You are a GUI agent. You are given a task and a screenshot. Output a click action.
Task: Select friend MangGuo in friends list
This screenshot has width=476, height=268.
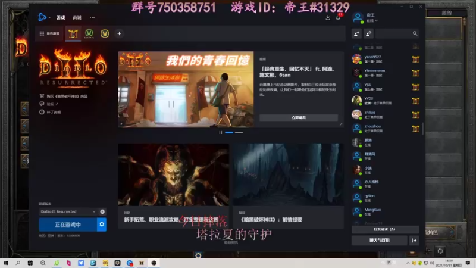pyautogui.click(x=386, y=212)
